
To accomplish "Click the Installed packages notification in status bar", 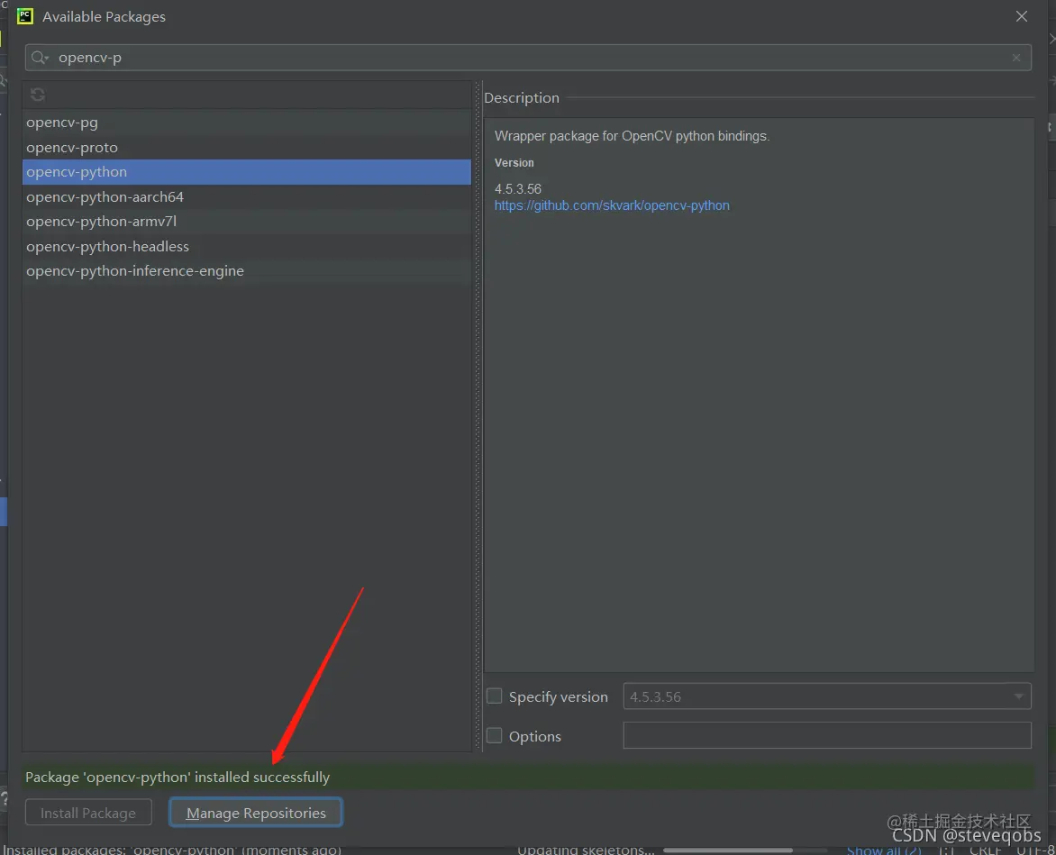I will (x=172, y=850).
